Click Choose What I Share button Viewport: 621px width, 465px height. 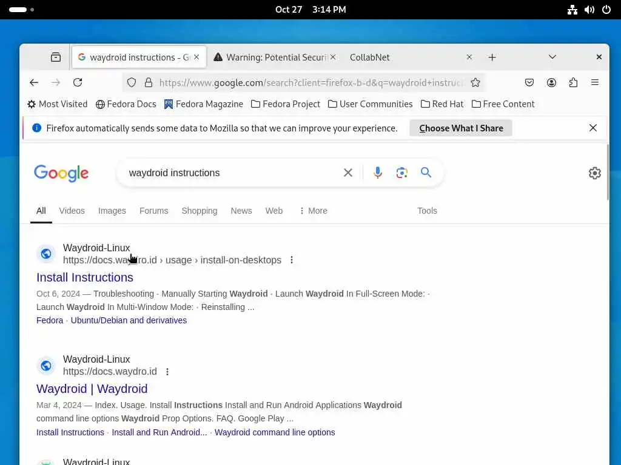pos(461,128)
